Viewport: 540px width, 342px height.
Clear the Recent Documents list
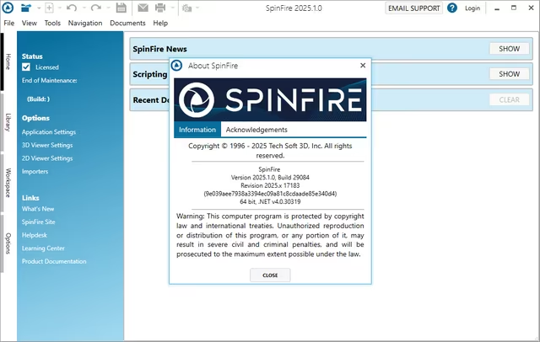(x=509, y=99)
